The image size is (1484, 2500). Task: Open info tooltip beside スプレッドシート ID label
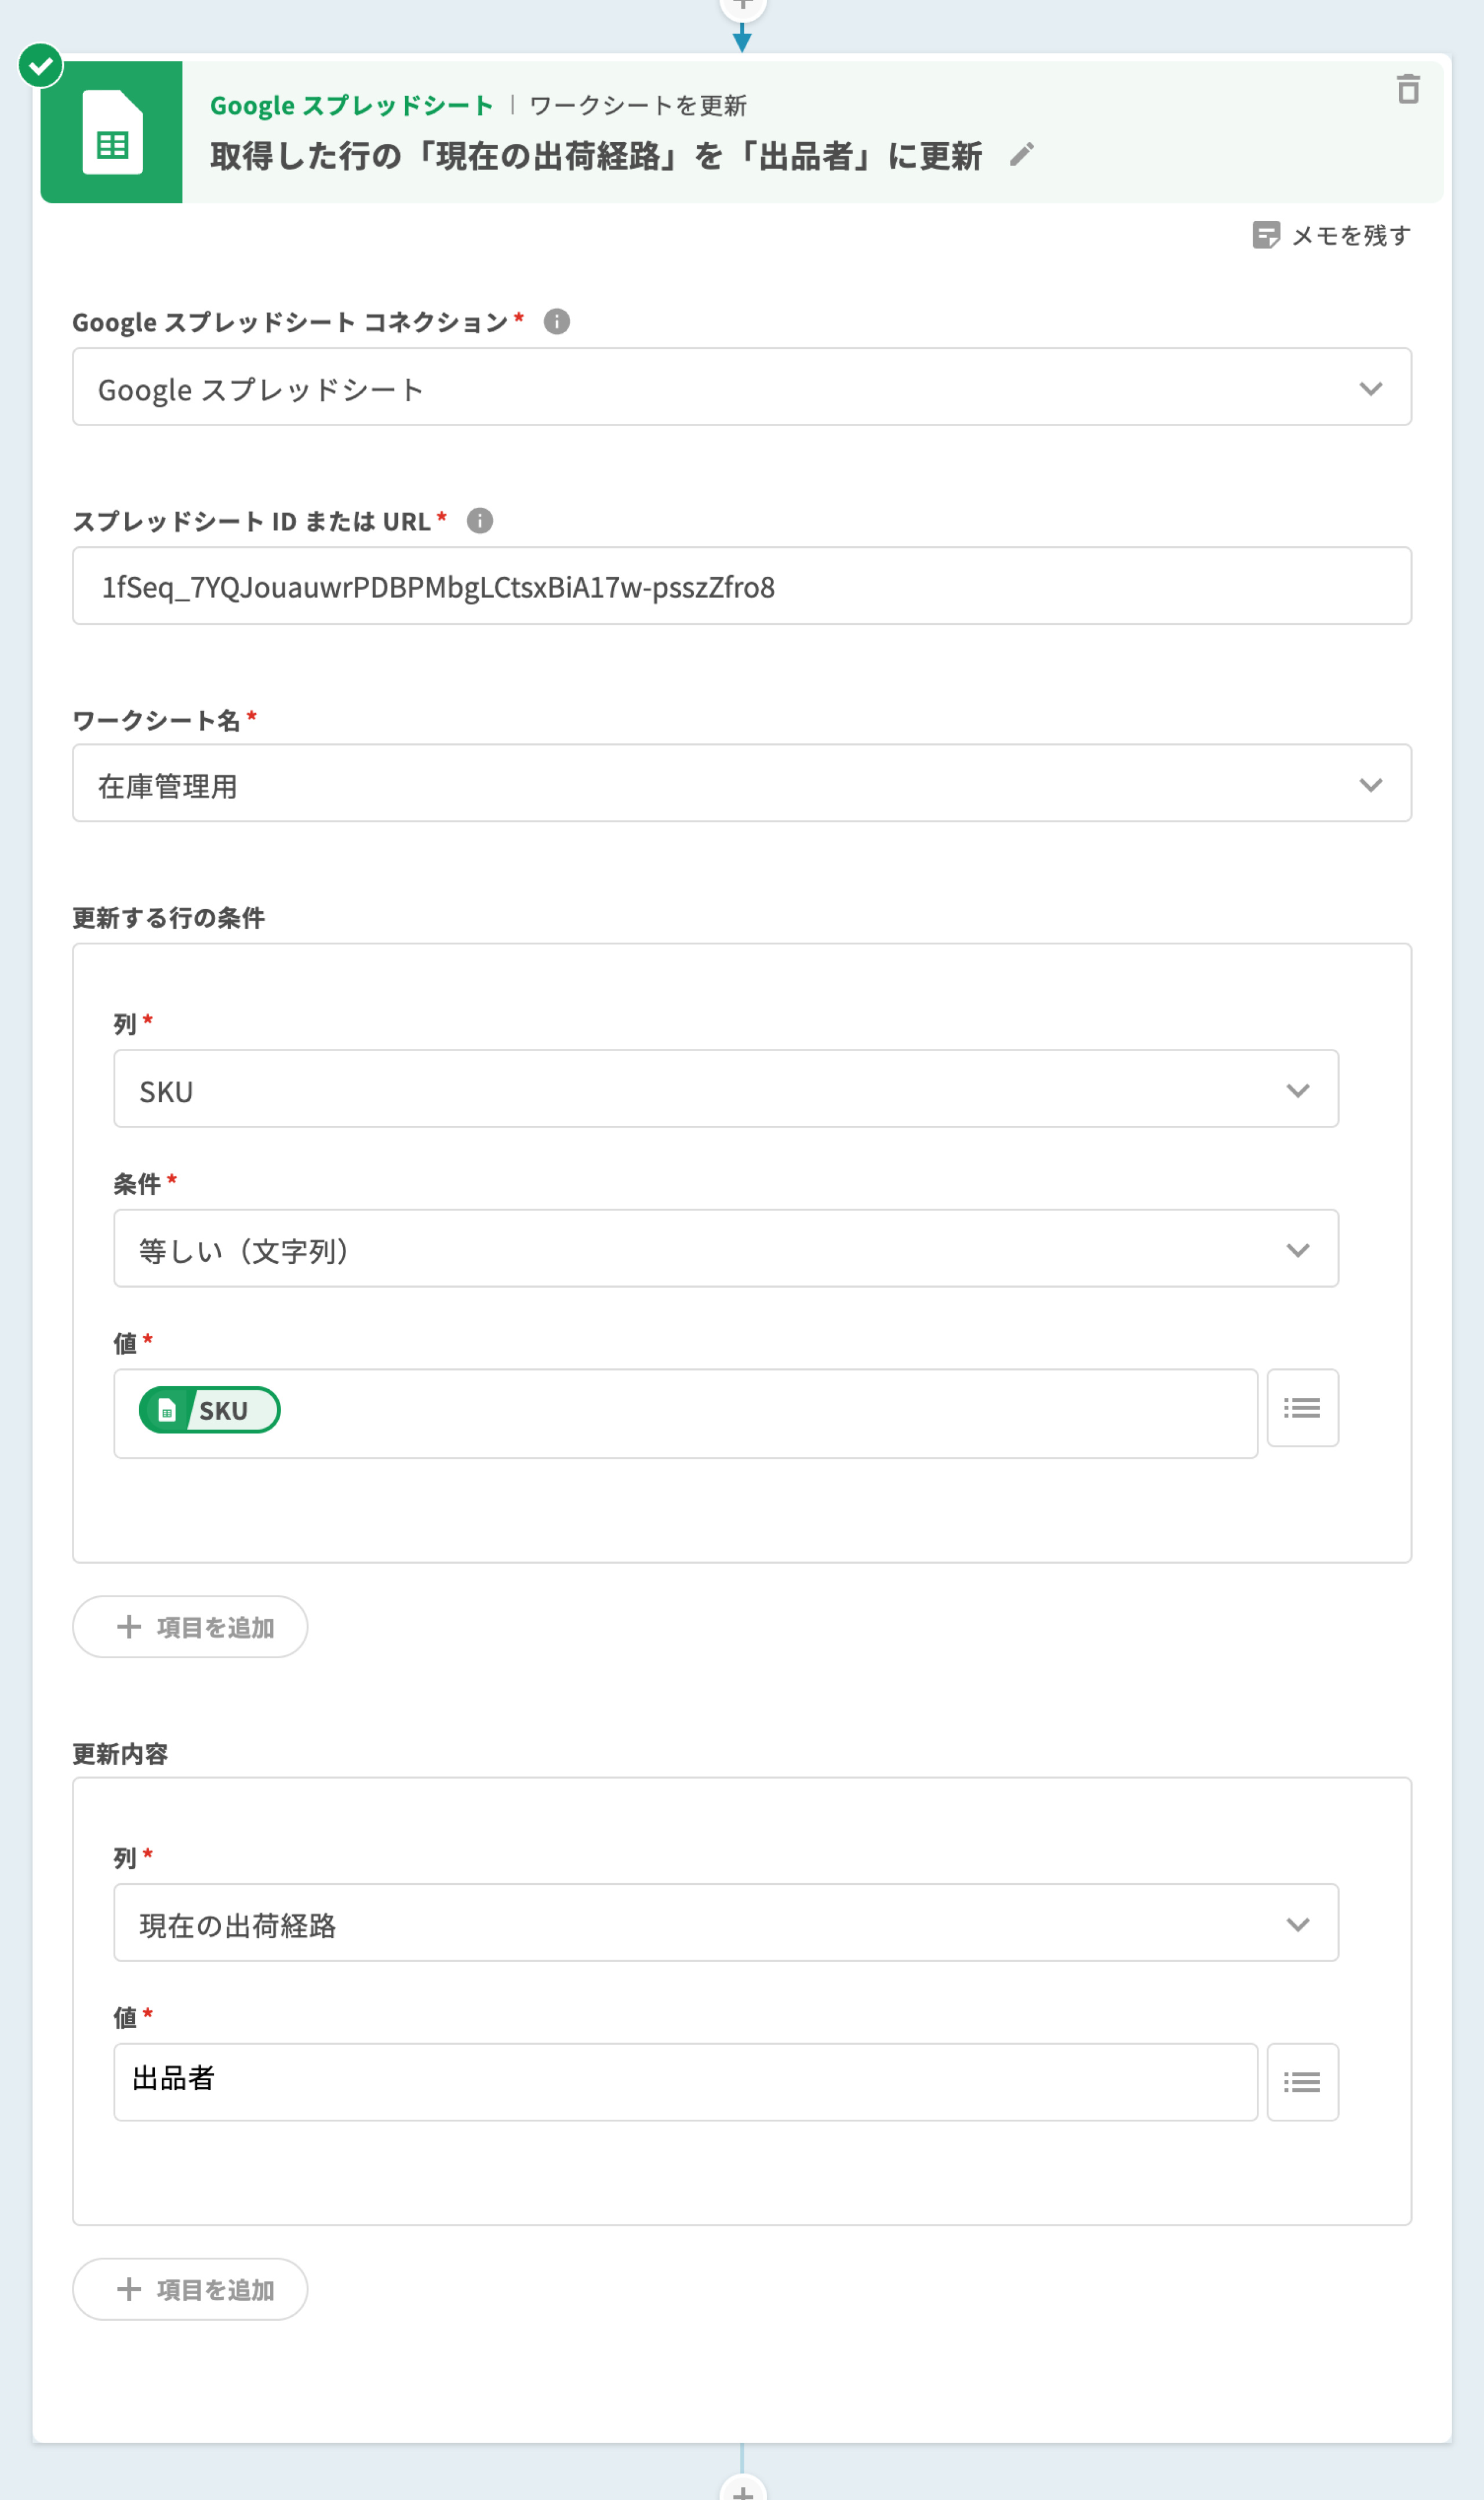[x=480, y=521]
